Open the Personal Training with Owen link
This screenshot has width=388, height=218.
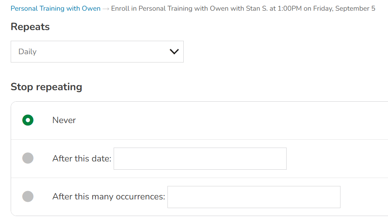pyautogui.click(x=55, y=8)
